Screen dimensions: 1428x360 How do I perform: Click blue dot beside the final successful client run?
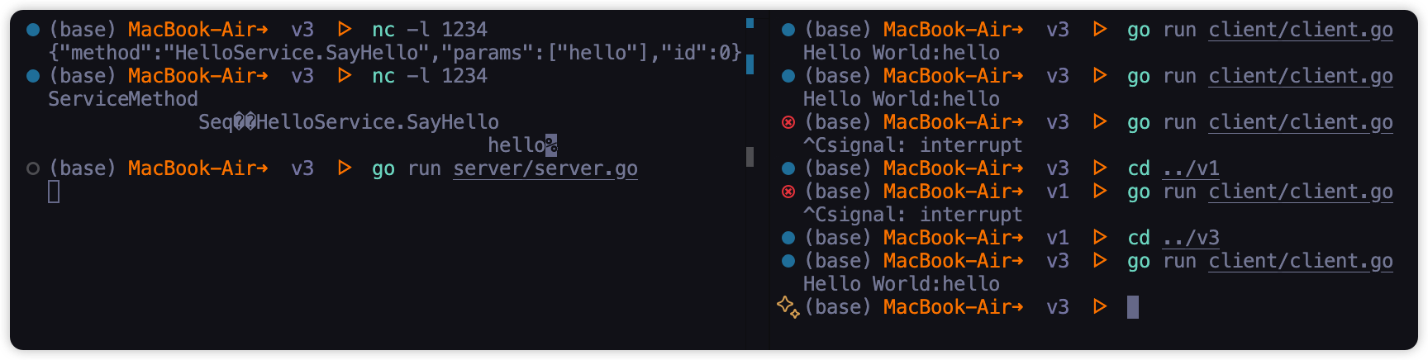pos(788,261)
